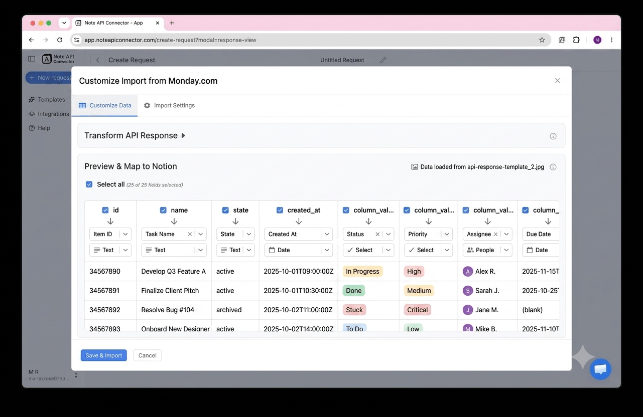Image resolution: width=643 pixels, height=417 pixels.
Task: Switch to the Import Settings tab
Action: [x=169, y=106]
